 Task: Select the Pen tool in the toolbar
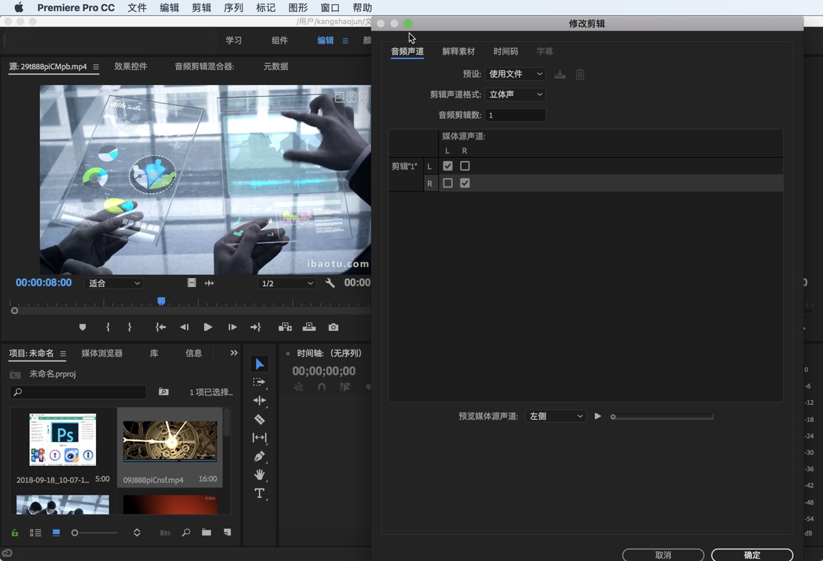(x=259, y=456)
